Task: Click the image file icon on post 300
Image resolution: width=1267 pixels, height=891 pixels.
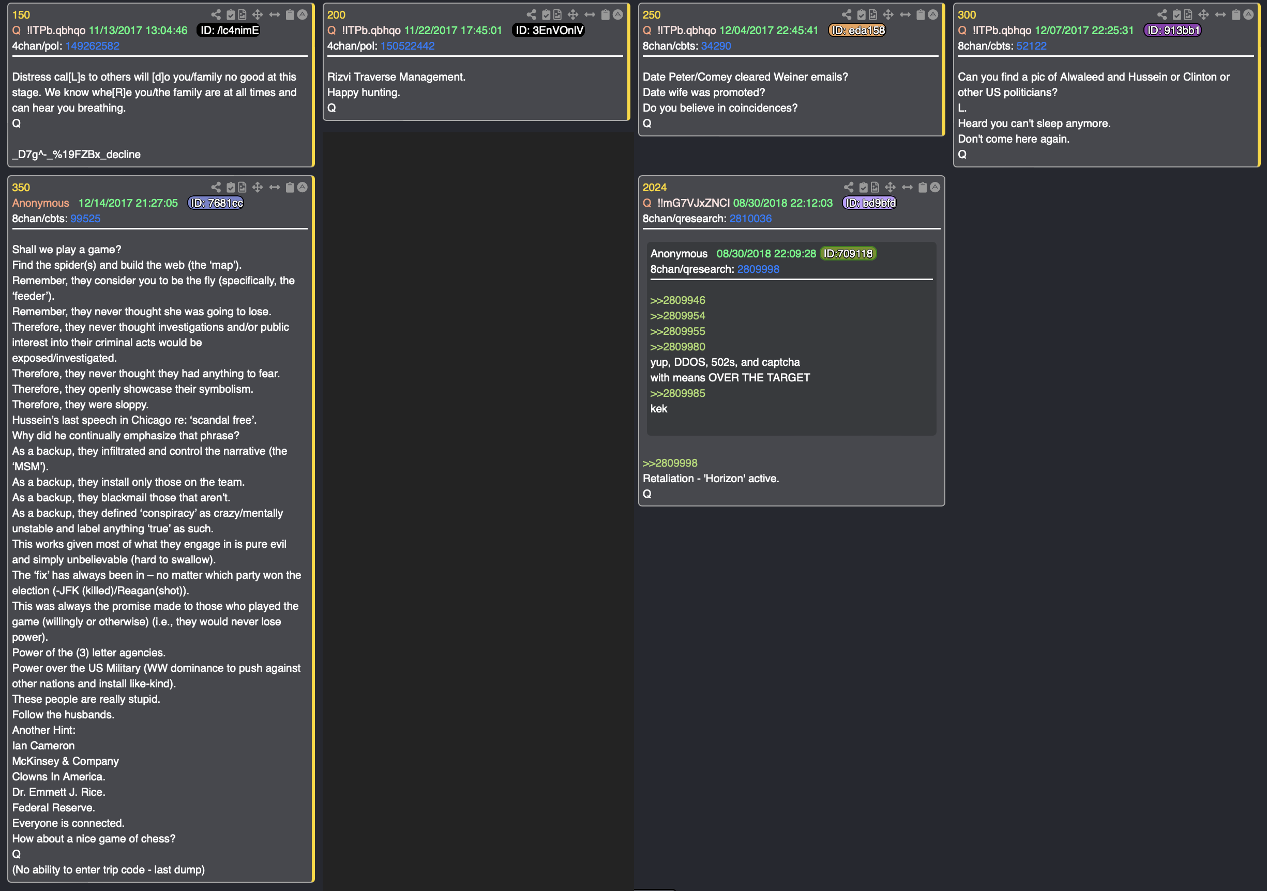Action: click(1188, 15)
